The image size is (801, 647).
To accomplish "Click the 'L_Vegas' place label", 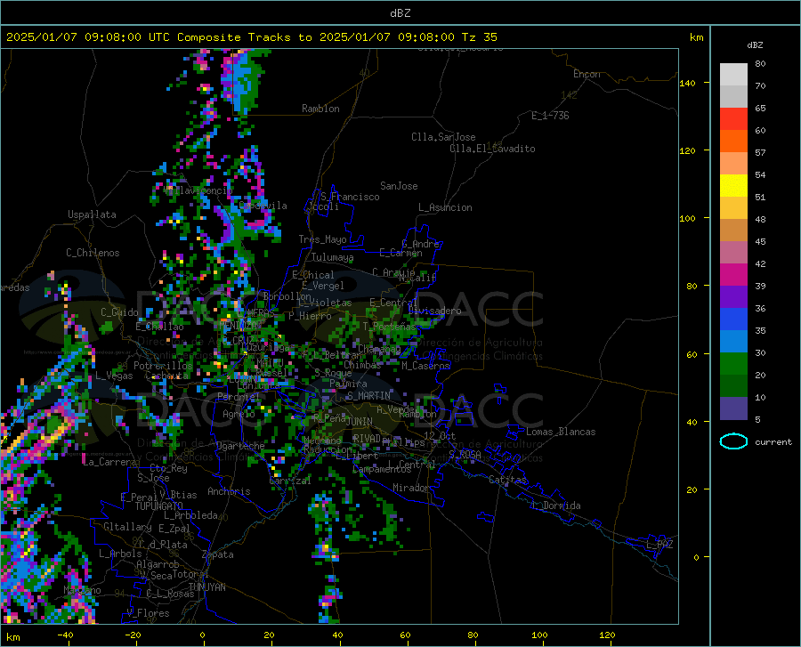I will 114,376.
